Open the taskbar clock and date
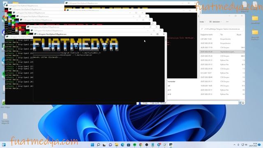The height and width of the screenshot is (148, 263). pyautogui.click(x=253, y=145)
